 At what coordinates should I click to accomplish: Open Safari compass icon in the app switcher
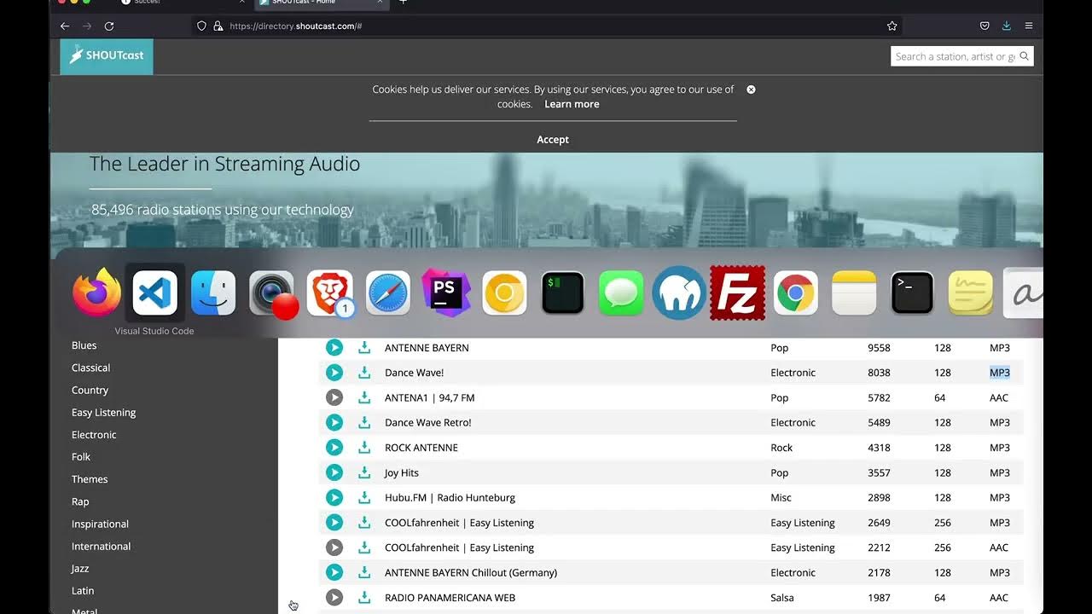tap(388, 293)
